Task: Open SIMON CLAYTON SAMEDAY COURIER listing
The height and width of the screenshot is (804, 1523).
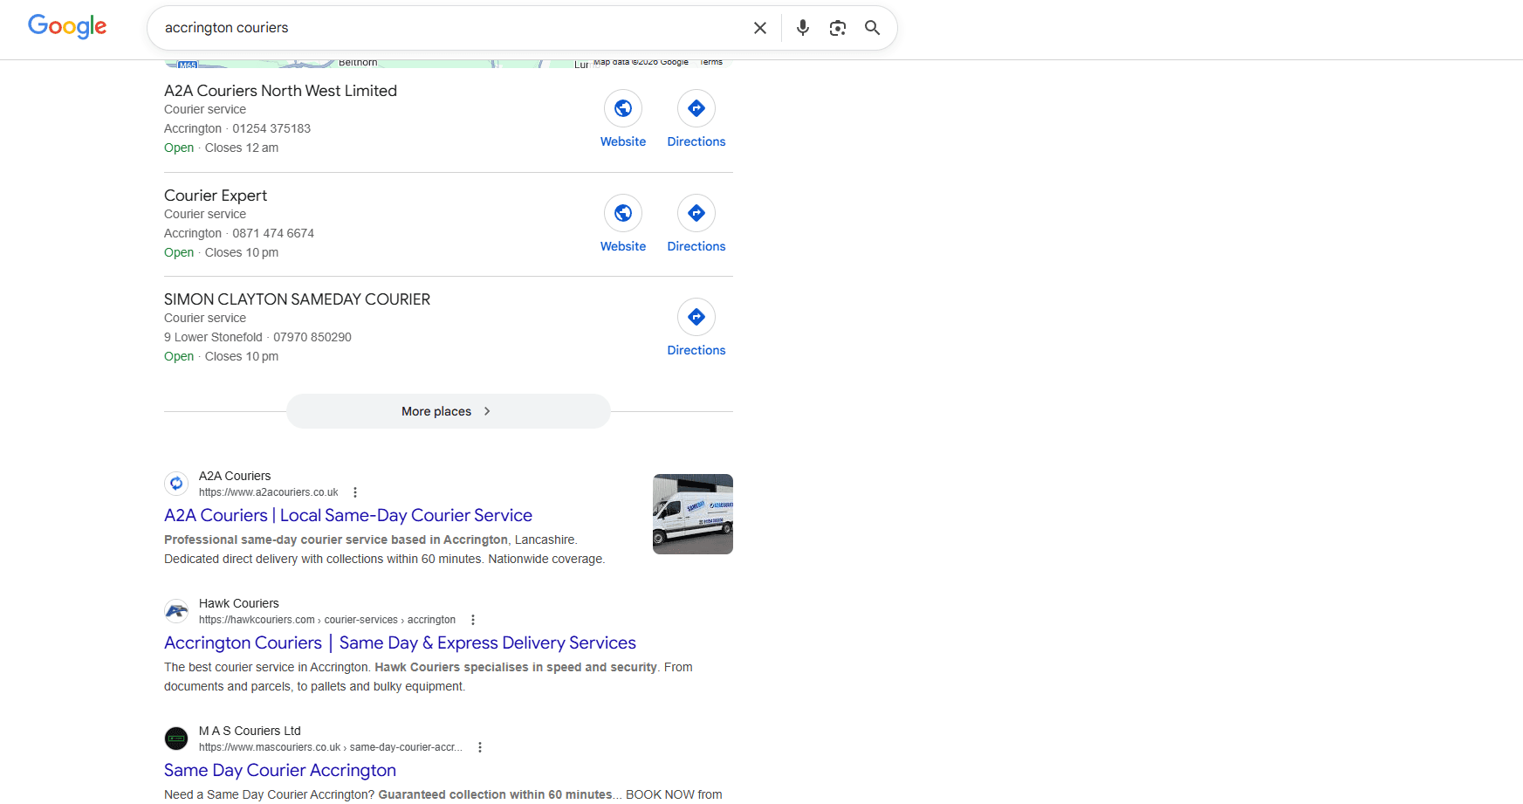Action: click(297, 299)
